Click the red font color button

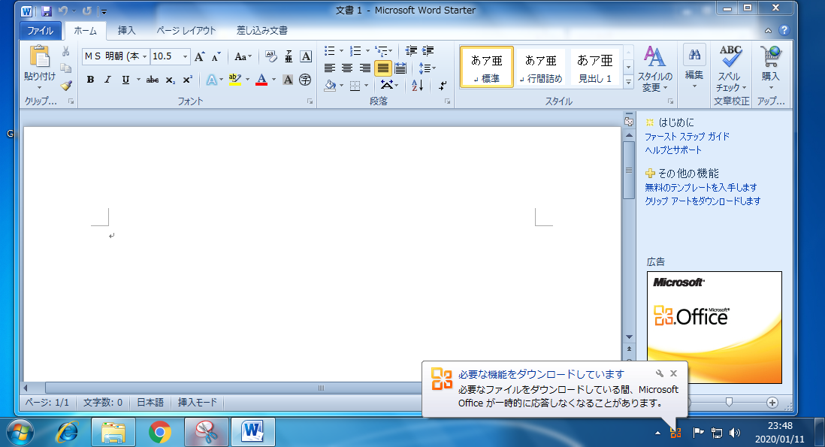click(261, 80)
